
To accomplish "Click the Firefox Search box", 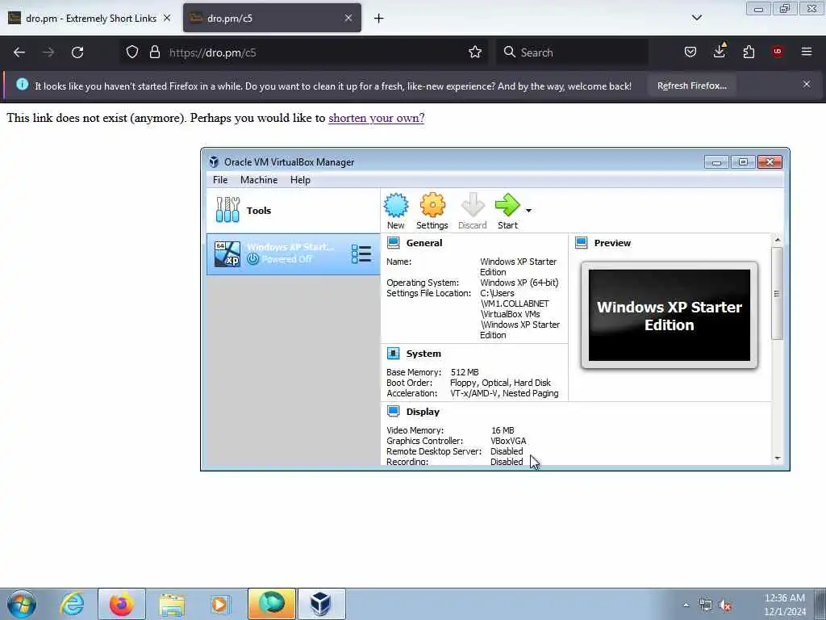I will tap(572, 52).
